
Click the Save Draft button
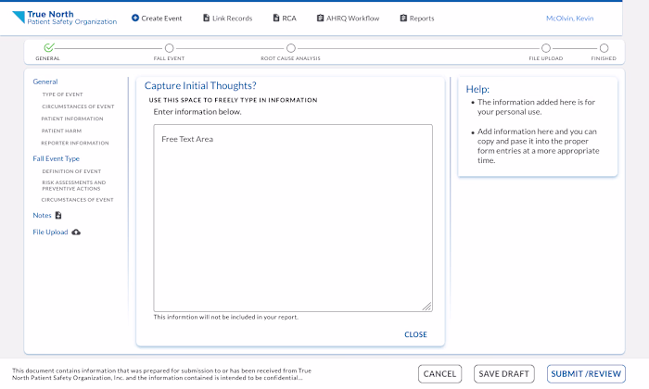click(x=503, y=373)
